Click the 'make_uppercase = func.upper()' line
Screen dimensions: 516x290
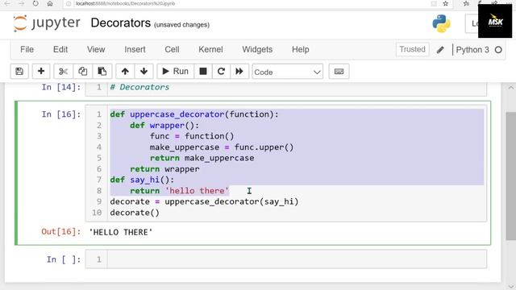[222, 147]
